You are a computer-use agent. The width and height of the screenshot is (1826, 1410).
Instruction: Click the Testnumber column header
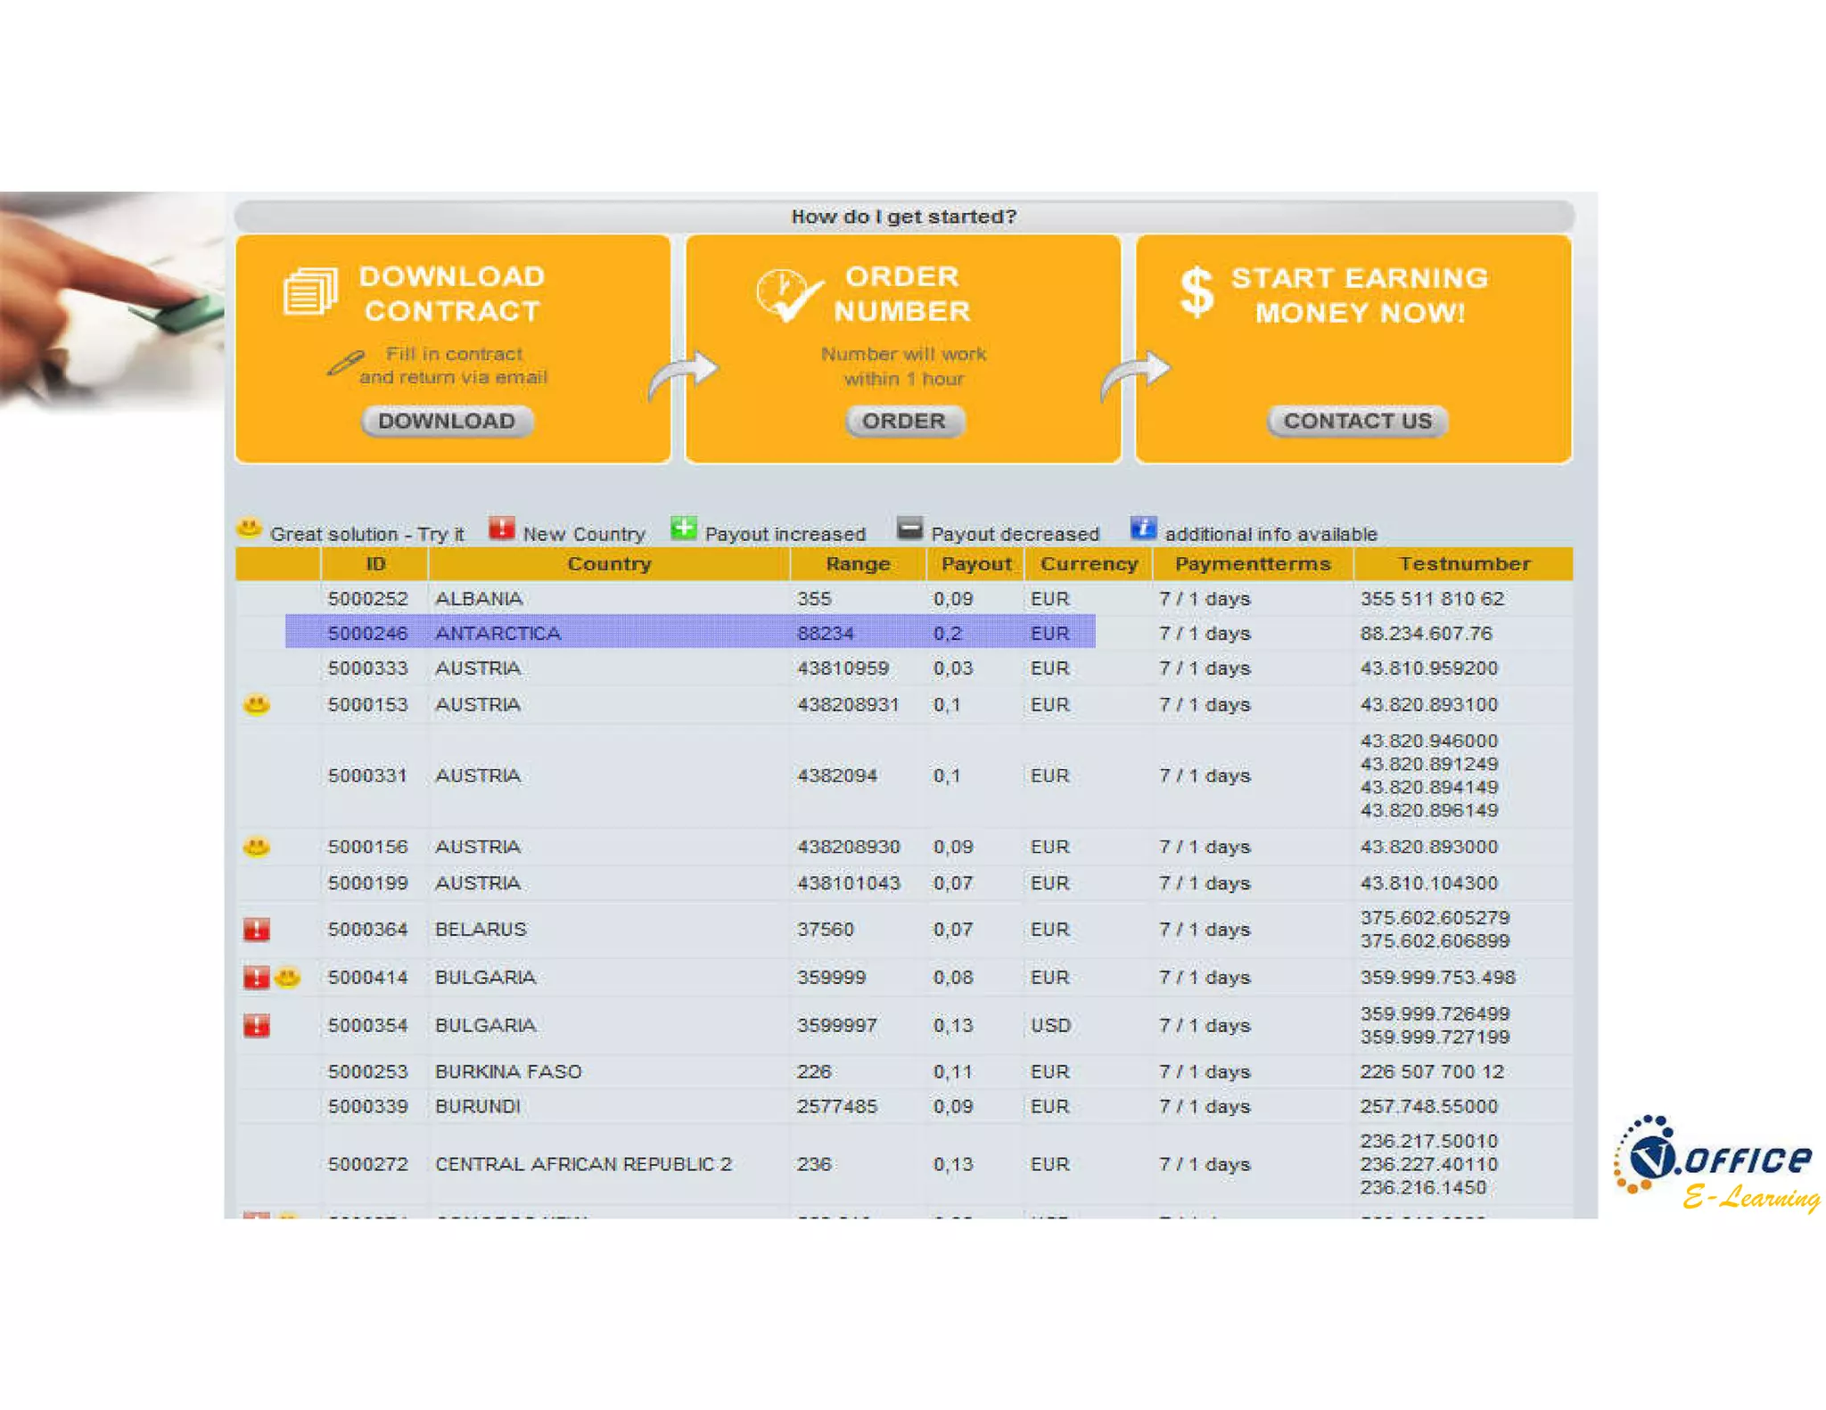1464,564
